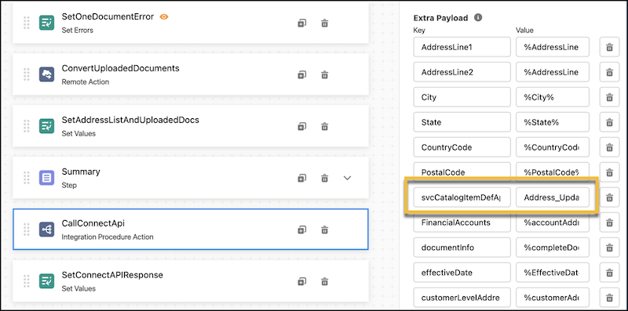Duplicate the SetConnectAPIResponse element
Viewport: 628px width, 311px height.
302,281
